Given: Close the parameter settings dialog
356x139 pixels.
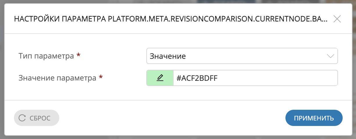Looking at the screenshot, I should point(337,19).
